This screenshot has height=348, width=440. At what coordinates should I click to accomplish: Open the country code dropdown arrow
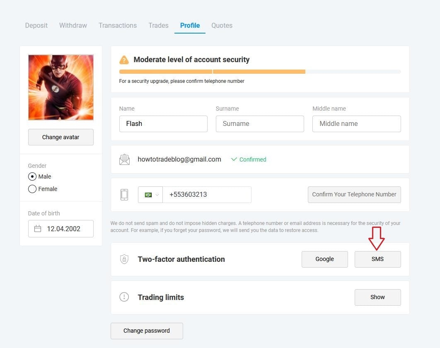(157, 195)
